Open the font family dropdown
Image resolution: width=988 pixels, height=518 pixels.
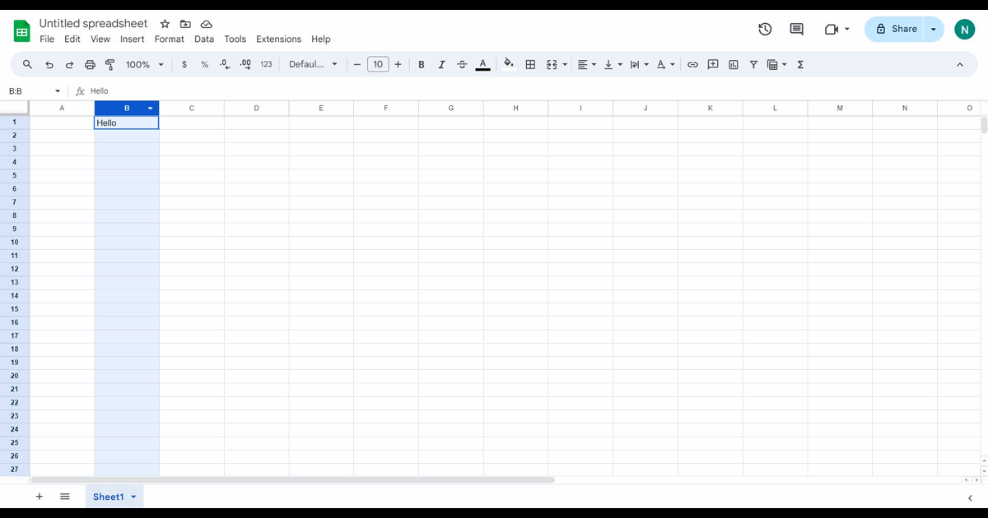coord(313,64)
